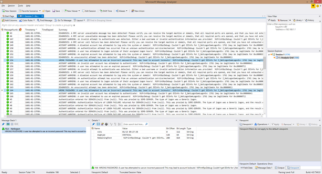Image resolution: width=322 pixels, height=174 pixels.
Task: Collapse the Session 1 tree node
Action: (x=269, y=55)
